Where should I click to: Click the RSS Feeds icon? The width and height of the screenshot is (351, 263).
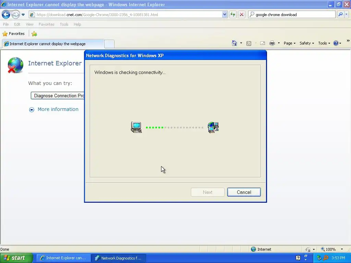[x=249, y=43]
